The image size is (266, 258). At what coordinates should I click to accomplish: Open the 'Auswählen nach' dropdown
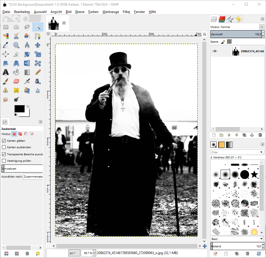(x=33, y=177)
